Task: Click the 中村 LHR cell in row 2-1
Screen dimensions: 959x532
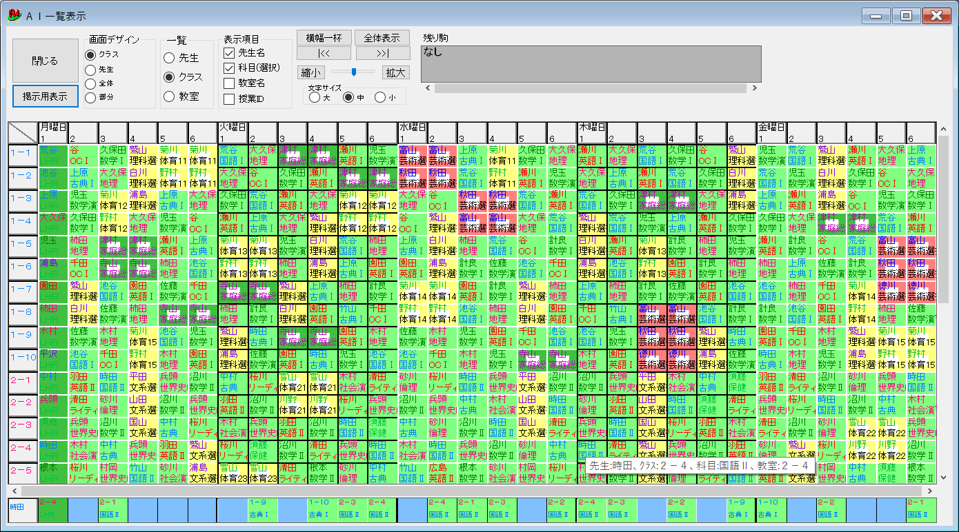Action: (x=53, y=382)
